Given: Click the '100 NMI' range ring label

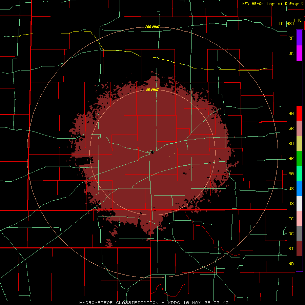Looking at the screenshot, I should 152,27.
